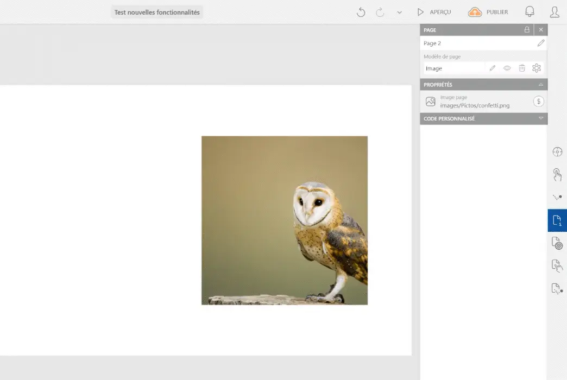
Task: Click the Publier button
Action: [488, 12]
